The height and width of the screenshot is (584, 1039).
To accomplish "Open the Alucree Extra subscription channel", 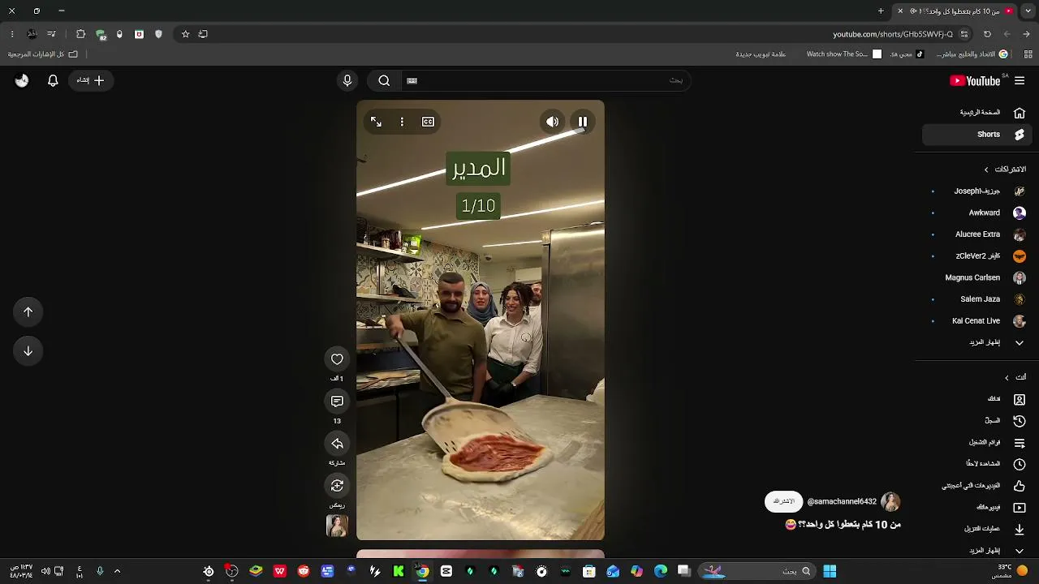I will coord(977,234).
